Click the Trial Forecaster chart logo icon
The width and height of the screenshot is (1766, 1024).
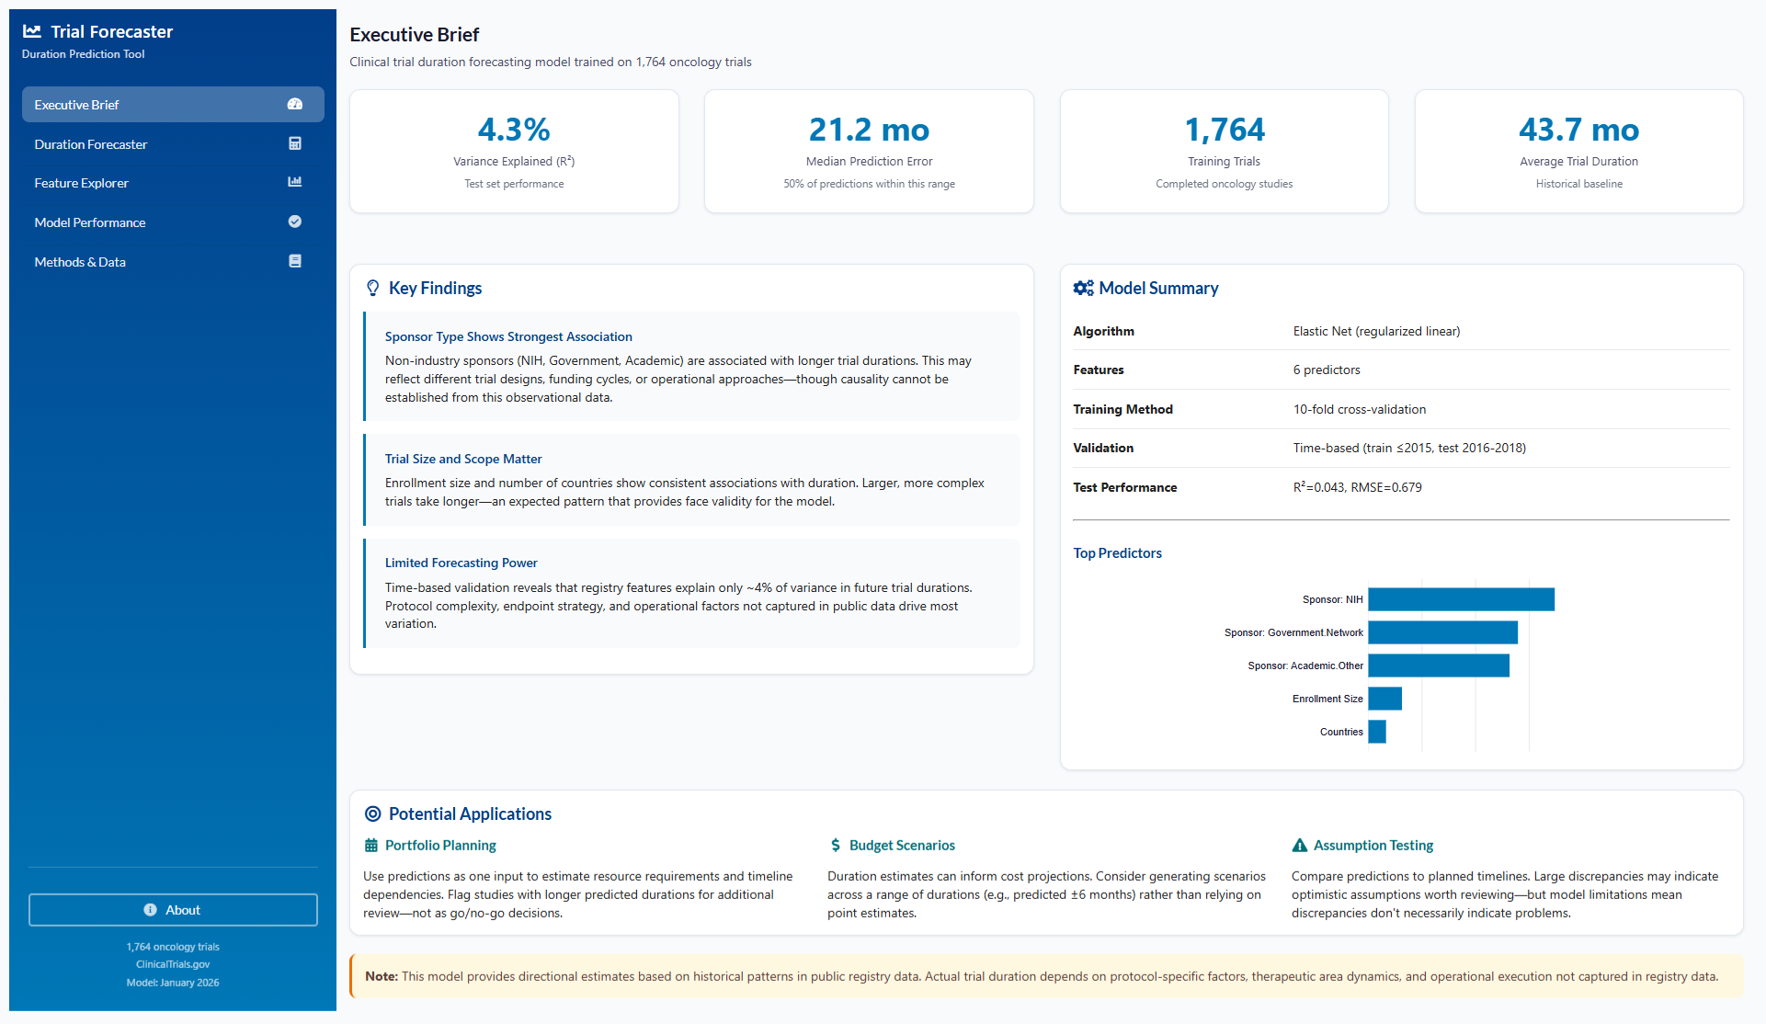[x=32, y=31]
